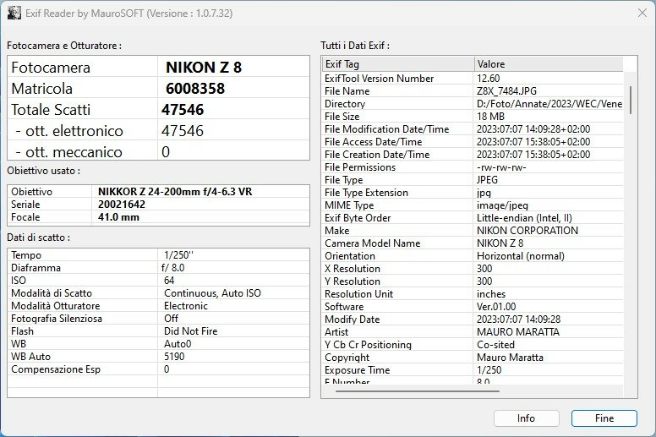Screen dimensions: 656x437
Task: Click Make value NIKON CORPORATION
Action: (x=528, y=231)
